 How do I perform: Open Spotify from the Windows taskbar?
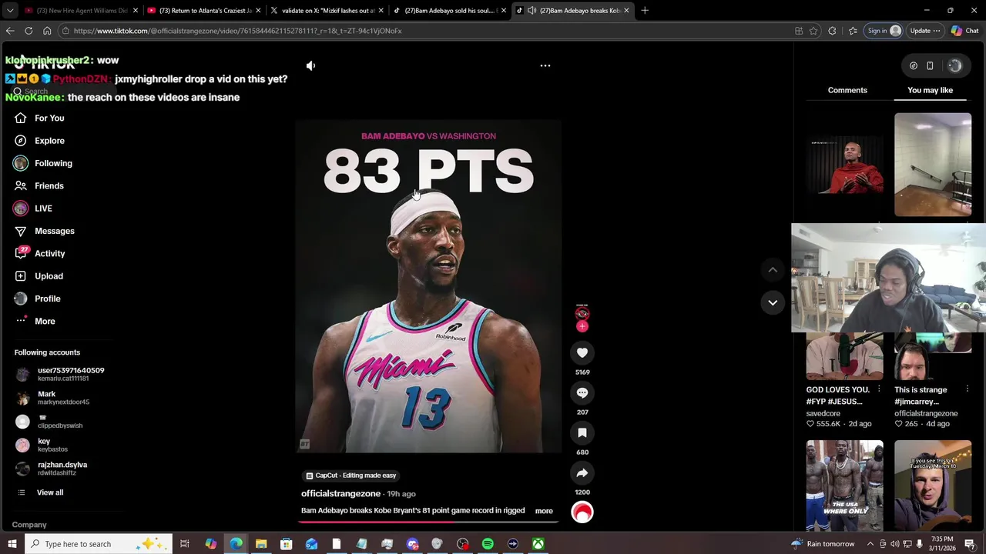coord(488,544)
